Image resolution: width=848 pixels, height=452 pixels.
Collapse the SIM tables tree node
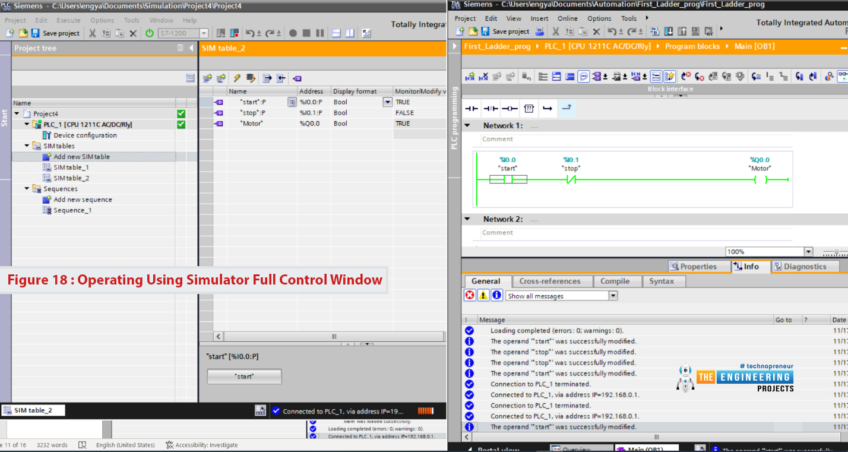tap(27, 146)
